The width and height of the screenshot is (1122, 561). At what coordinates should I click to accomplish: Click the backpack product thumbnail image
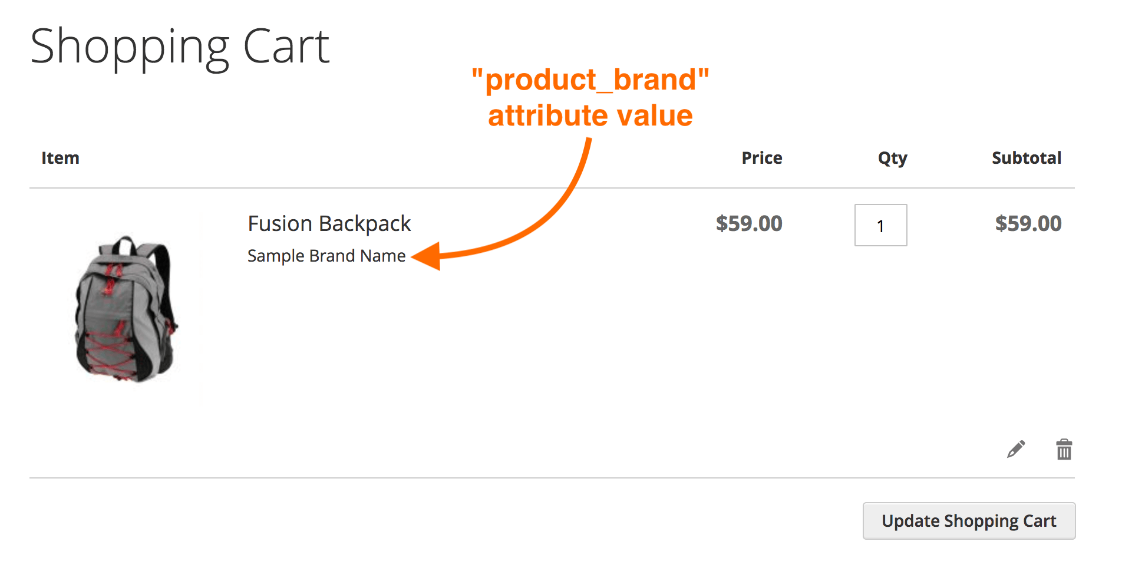point(126,309)
